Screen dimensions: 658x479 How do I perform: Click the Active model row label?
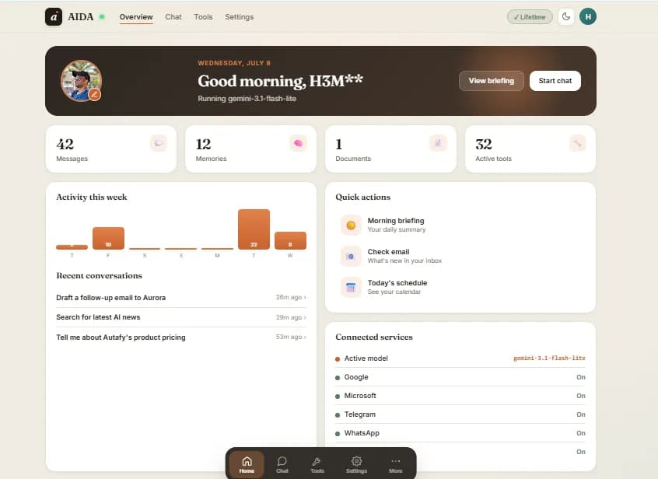pyautogui.click(x=366, y=358)
